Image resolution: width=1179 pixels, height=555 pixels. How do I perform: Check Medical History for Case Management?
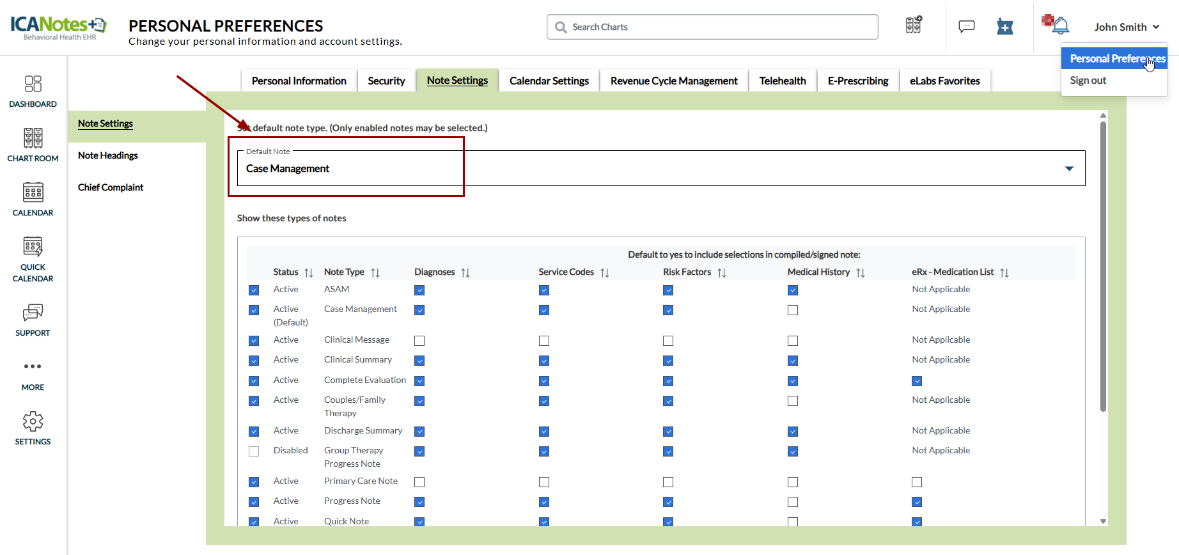793,310
